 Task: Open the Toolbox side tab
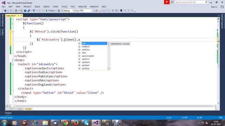click(2, 32)
